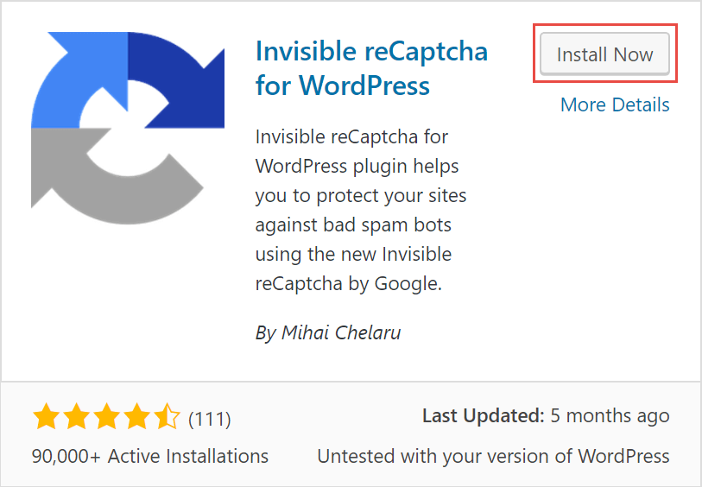The width and height of the screenshot is (702, 487).
Task: Click the Install Now button
Action: 604,54
